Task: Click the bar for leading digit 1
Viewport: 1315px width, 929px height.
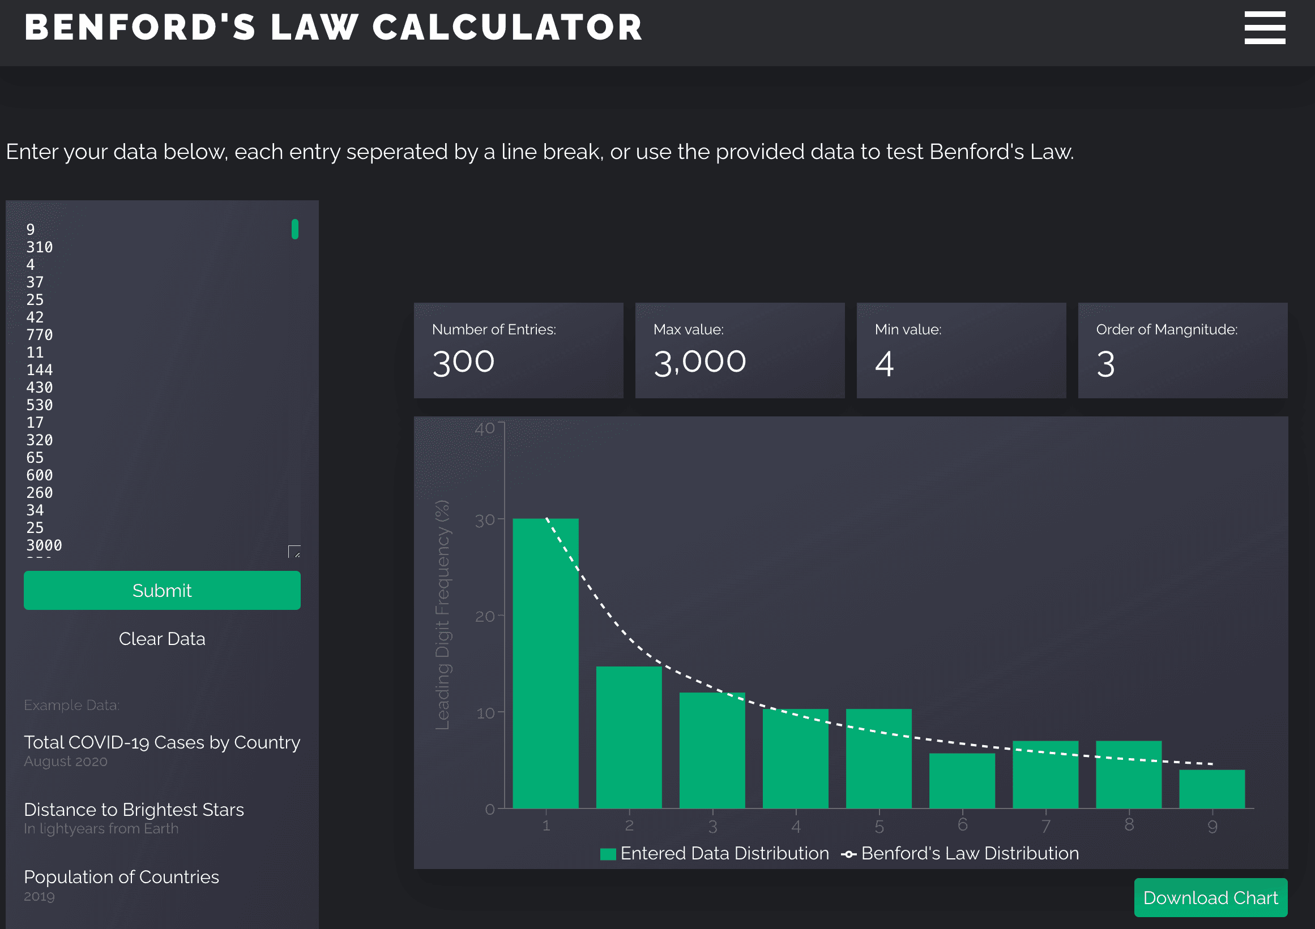Action: (x=546, y=664)
